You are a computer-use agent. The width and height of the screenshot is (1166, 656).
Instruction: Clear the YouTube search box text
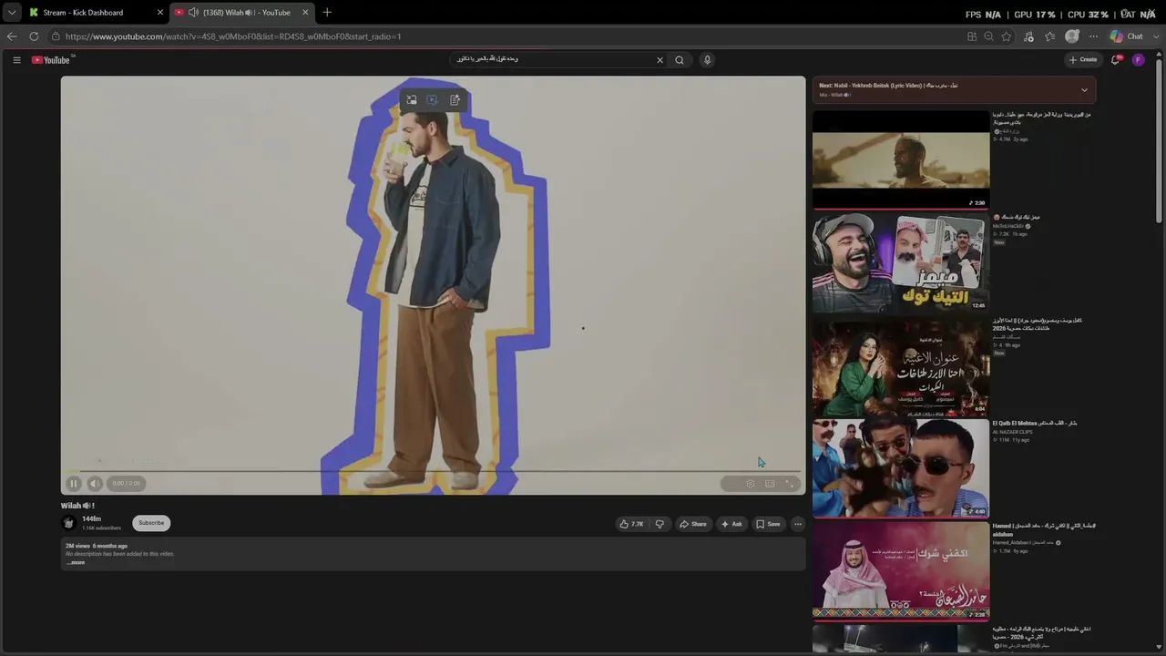coord(660,60)
